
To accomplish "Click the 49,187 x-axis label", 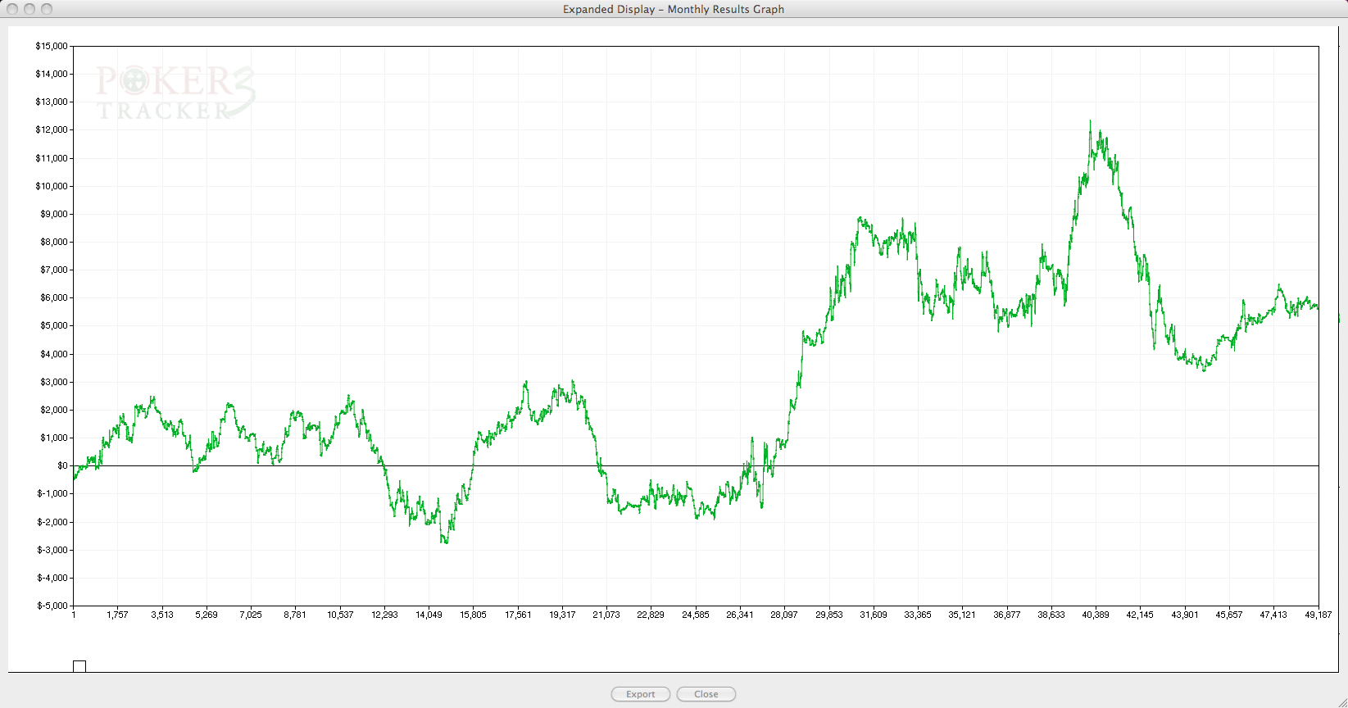I will (1318, 615).
